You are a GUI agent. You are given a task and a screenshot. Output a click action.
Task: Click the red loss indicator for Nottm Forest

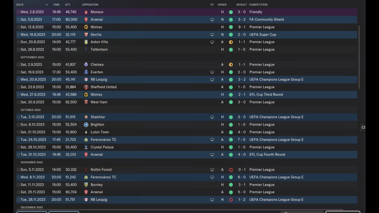point(231,170)
